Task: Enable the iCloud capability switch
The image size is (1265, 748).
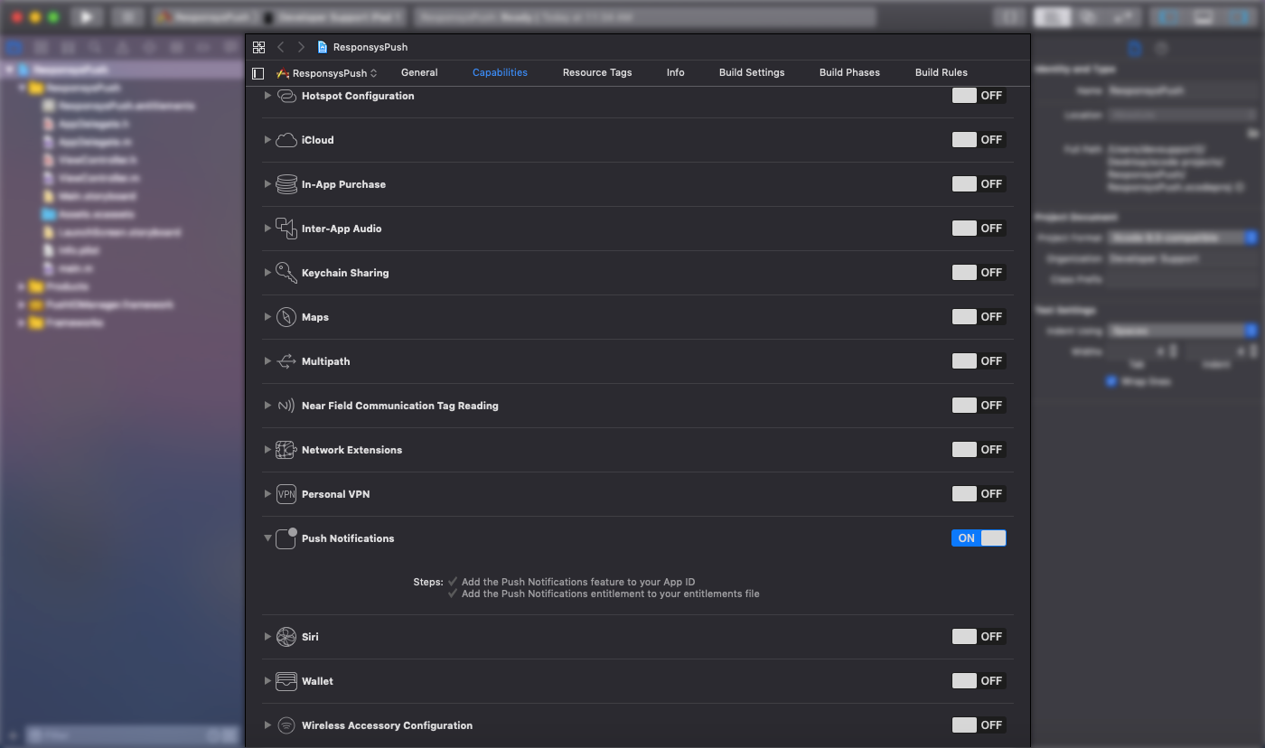Action: (979, 140)
